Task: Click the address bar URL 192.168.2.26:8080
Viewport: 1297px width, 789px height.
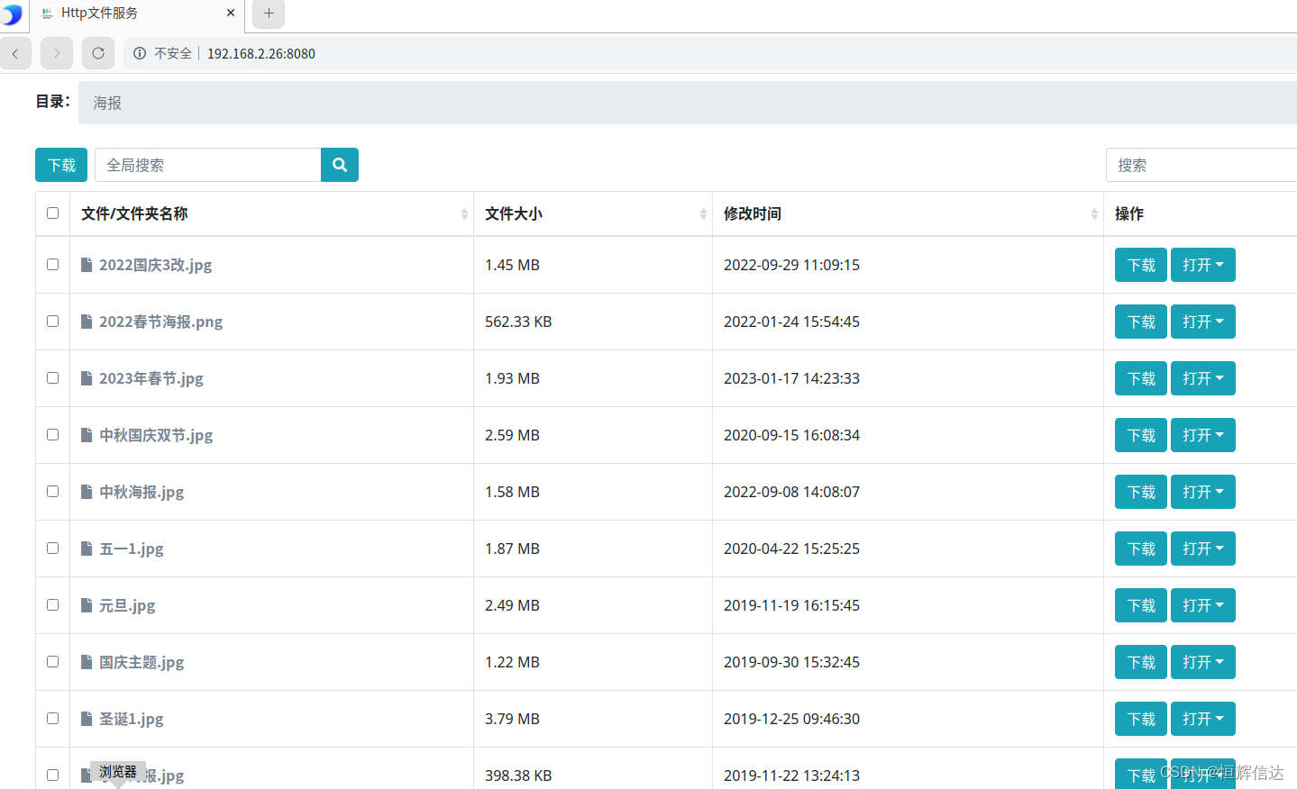Action: [x=261, y=53]
